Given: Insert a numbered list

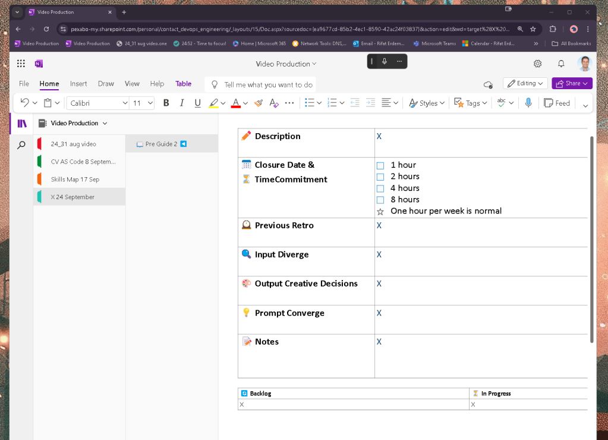Looking at the screenshot, I should [332, 103].
